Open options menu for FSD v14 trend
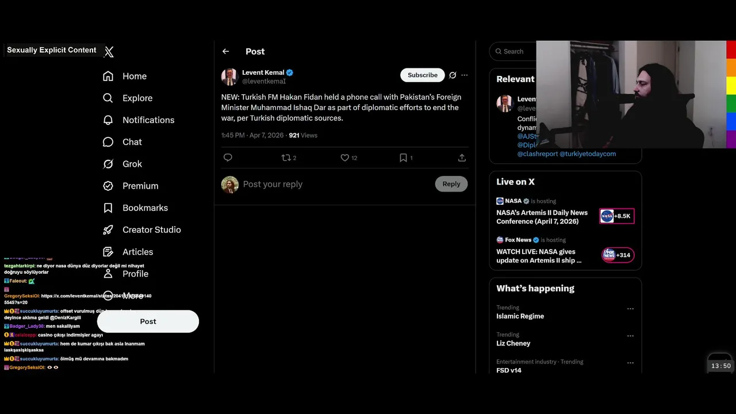The image size is (736, 414). tap(630, 363)
